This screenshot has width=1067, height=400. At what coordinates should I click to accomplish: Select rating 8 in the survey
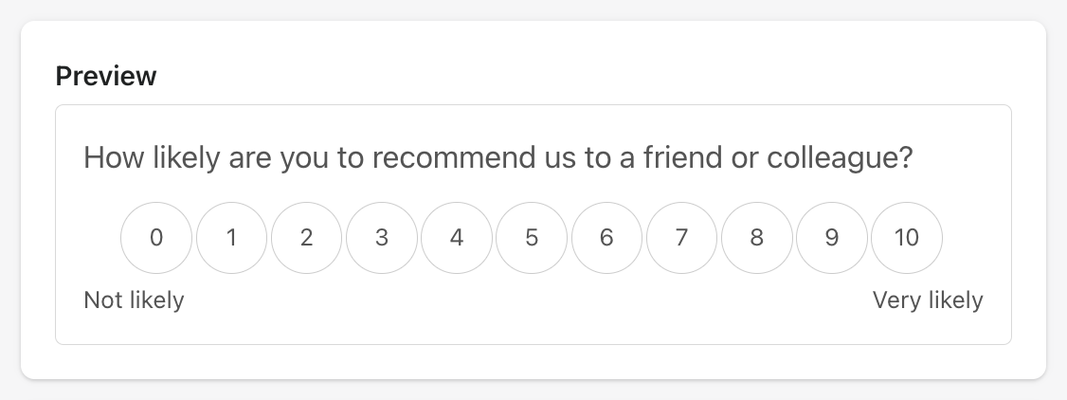(756, 237)
